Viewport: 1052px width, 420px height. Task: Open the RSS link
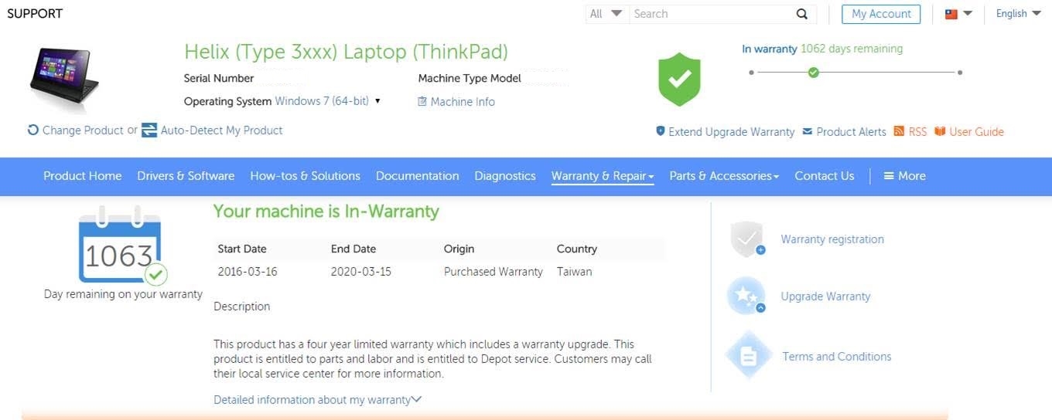click(x=917, y=132)
